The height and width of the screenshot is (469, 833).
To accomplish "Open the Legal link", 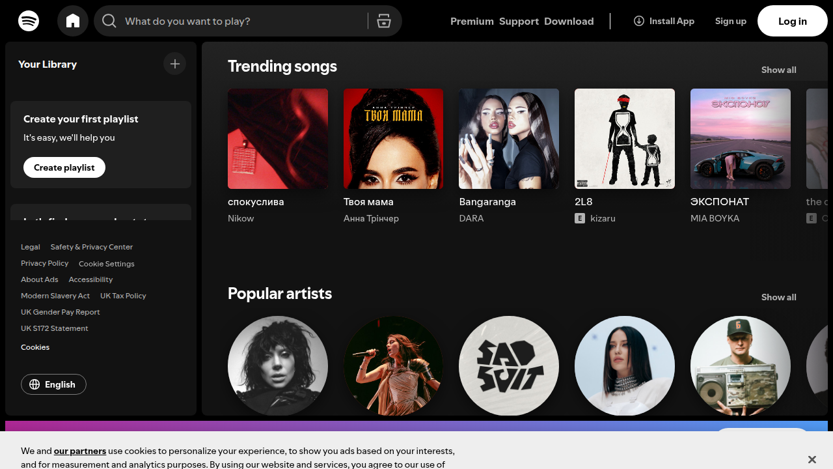I will click(31, 247).
